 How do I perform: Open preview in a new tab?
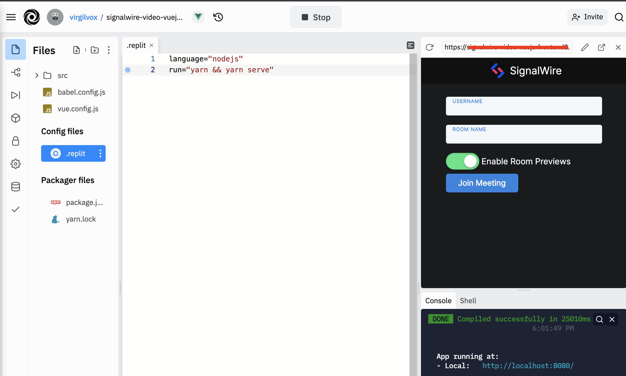(601, 47)
